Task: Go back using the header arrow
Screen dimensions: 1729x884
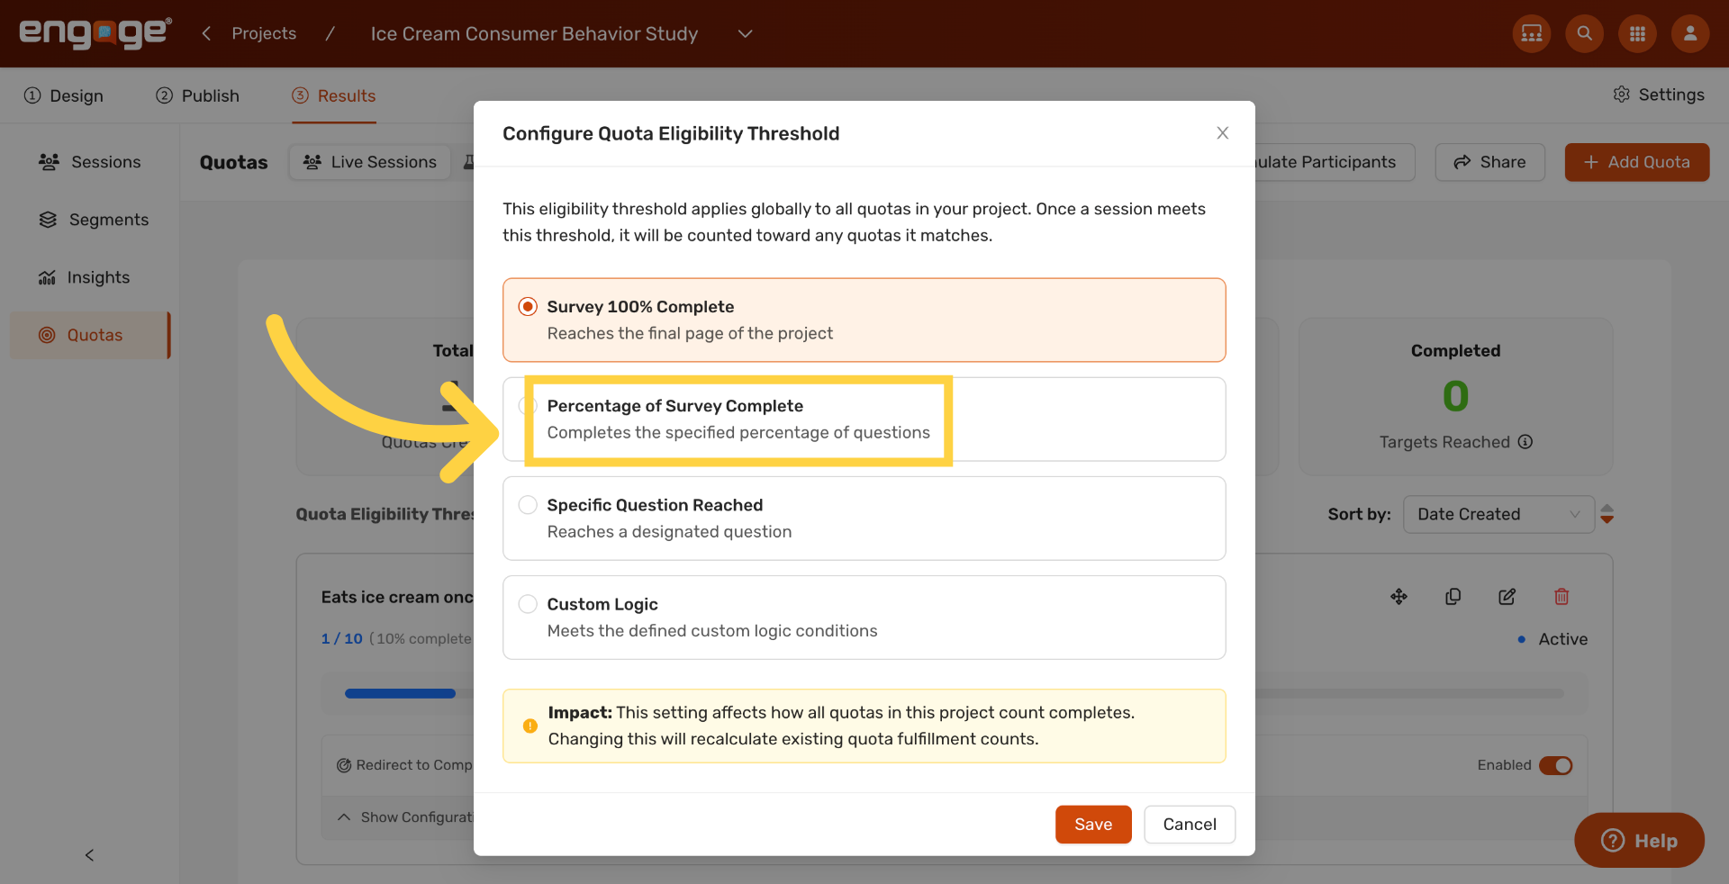Action: (x=206, y=33)
